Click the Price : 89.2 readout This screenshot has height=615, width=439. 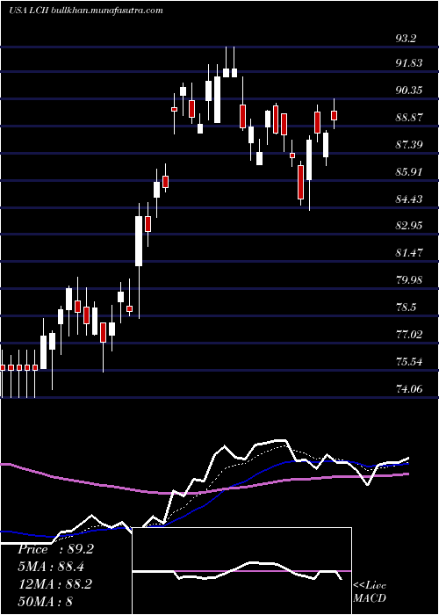click(x=55, y=549)
